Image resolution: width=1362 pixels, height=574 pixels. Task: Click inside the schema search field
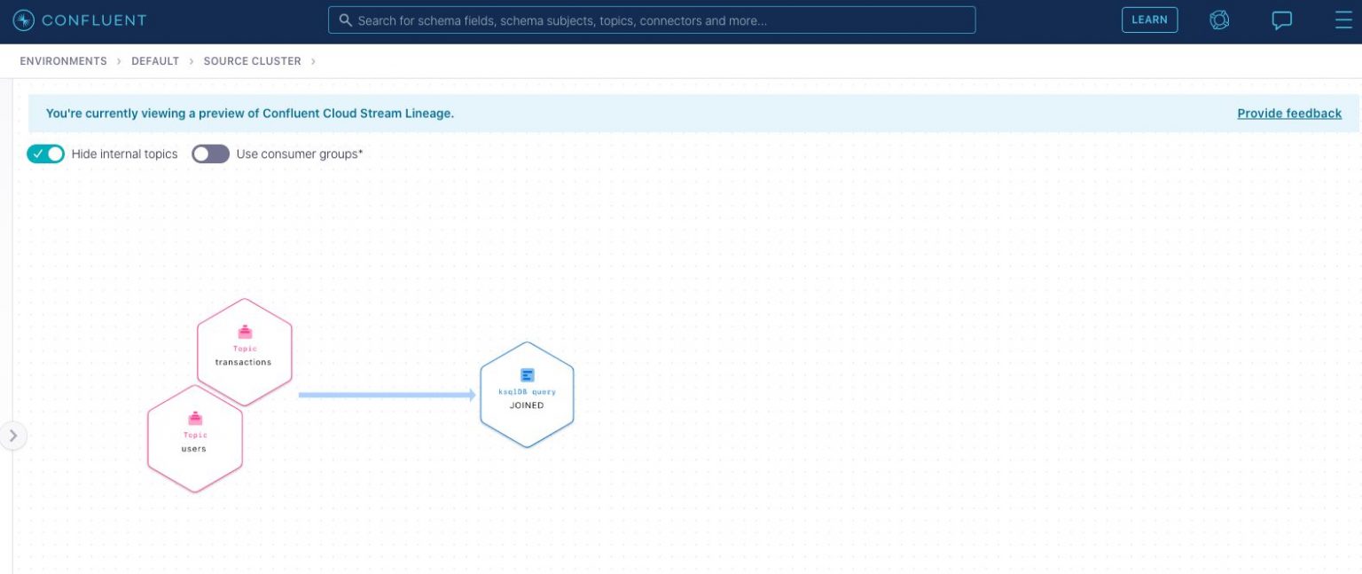click(652, 20)
